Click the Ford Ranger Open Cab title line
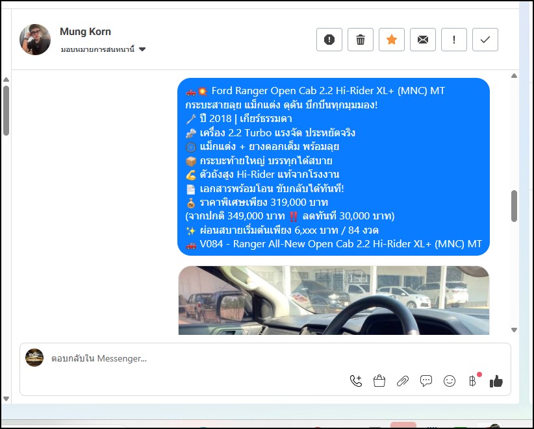Image resolution: width=534 pixels, height=429 pixels. [315, 91]
